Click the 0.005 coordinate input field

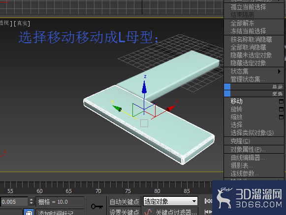click(x=14, y=202)
